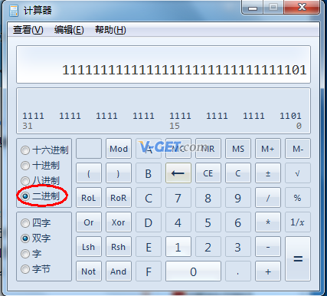Click the number 4 key
This screenshot has height=296, width=327.
178,222
